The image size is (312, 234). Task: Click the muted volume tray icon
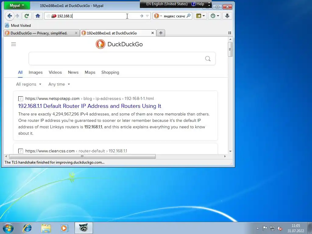coord(280,228)
